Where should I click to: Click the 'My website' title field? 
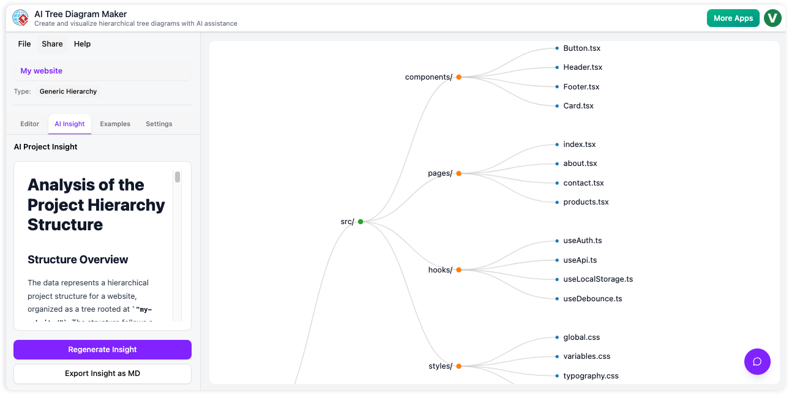41,70
